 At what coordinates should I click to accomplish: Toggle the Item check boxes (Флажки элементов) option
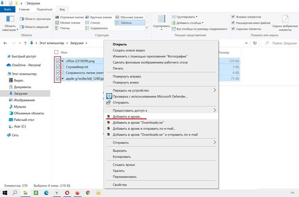coord(233,17)
